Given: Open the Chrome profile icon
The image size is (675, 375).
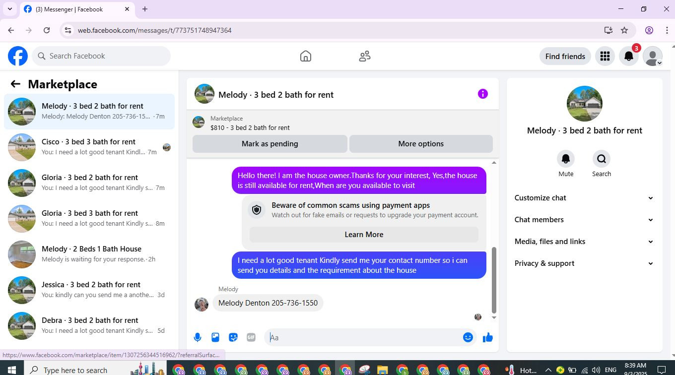Looking at the screenshot, I should click(x=649, y=30).
